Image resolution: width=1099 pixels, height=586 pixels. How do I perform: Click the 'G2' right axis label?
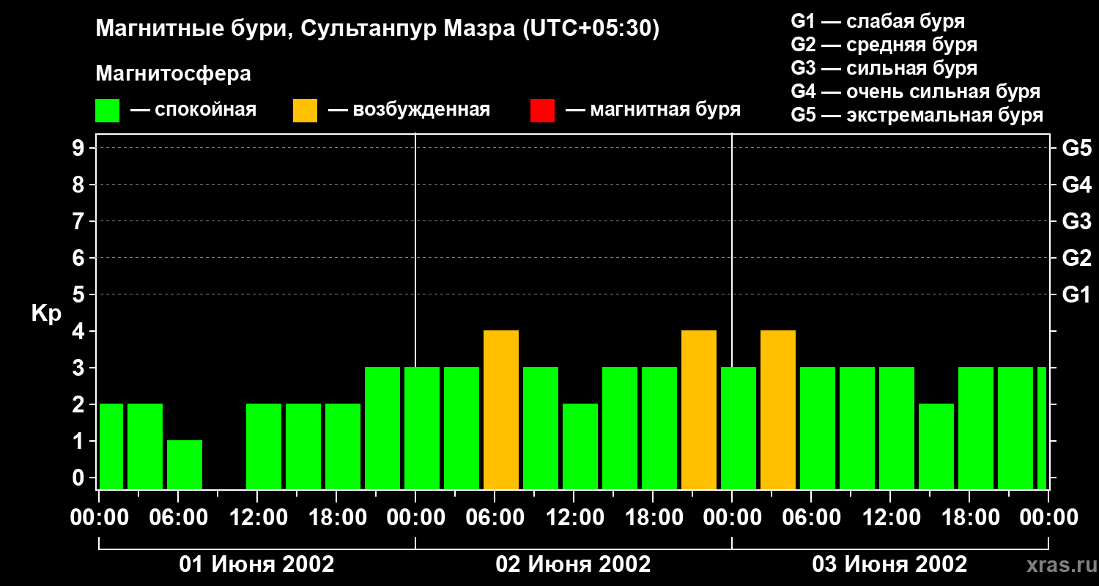pos(1076,258)
